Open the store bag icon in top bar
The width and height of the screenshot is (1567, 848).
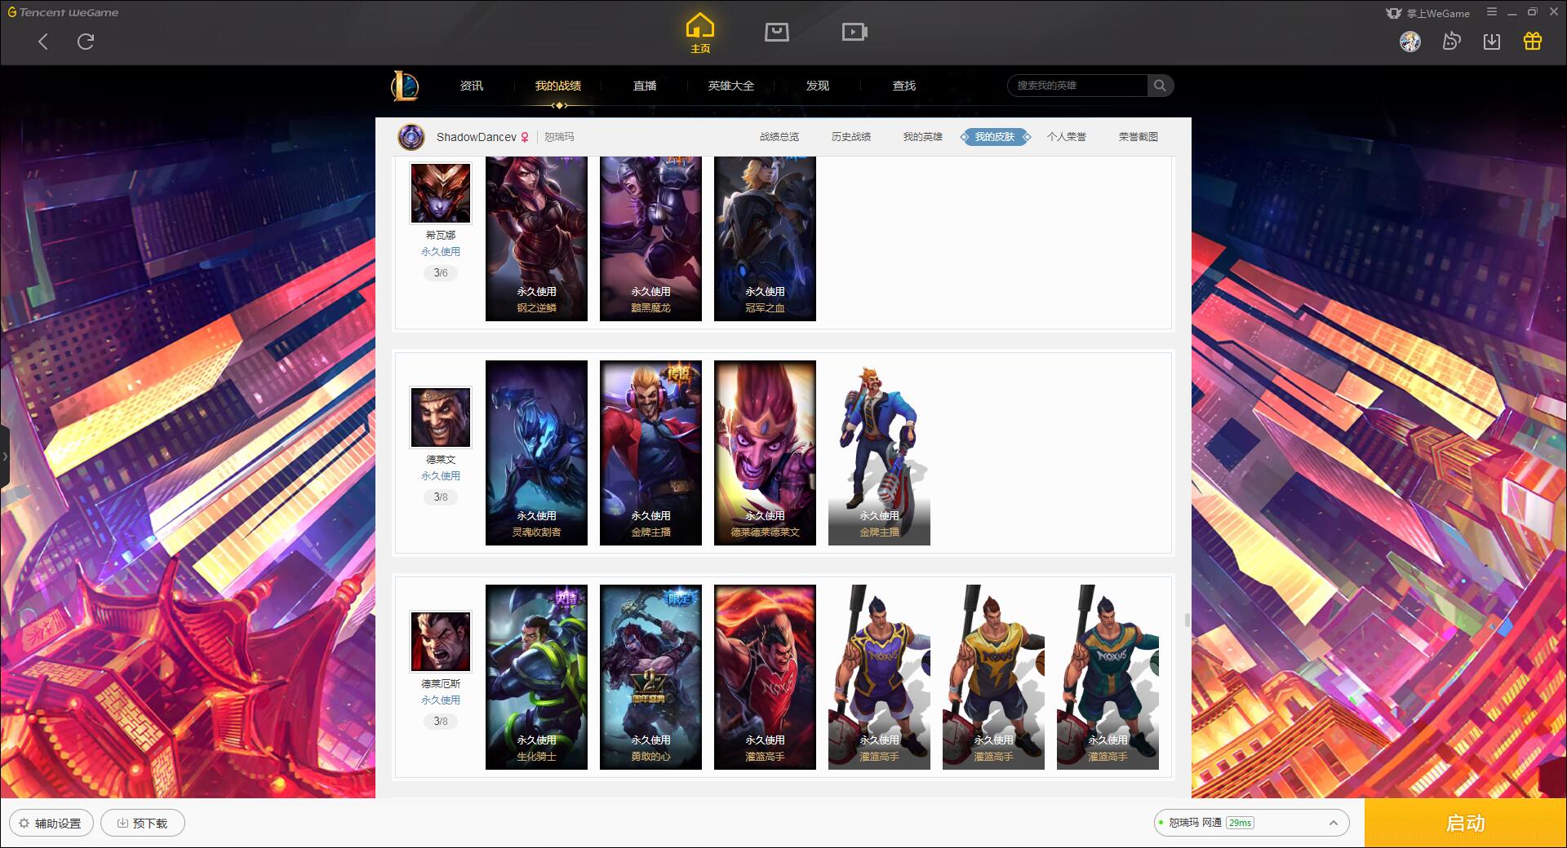[x=776, y=33]
